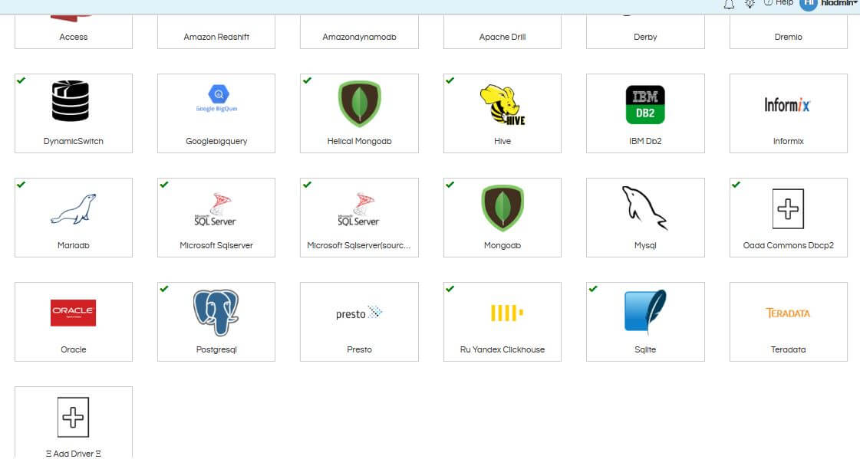Choose the red Oracle logo

(x=73, y=313)
